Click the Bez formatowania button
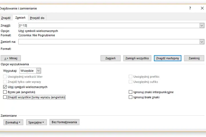This screenshot has height=137, width=206. coord(64,122)
